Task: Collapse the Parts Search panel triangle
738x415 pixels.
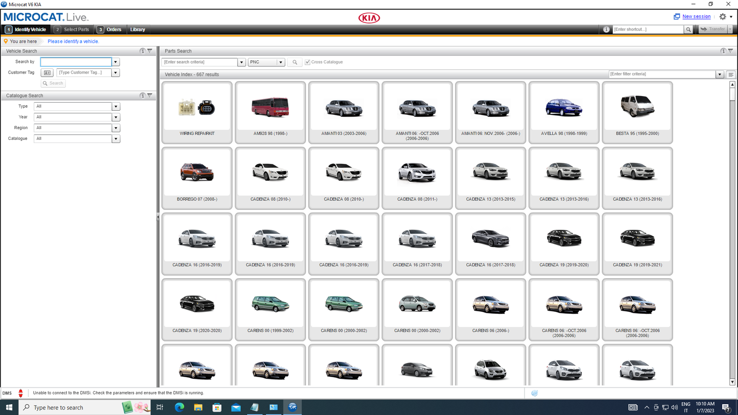Action: 730,51
